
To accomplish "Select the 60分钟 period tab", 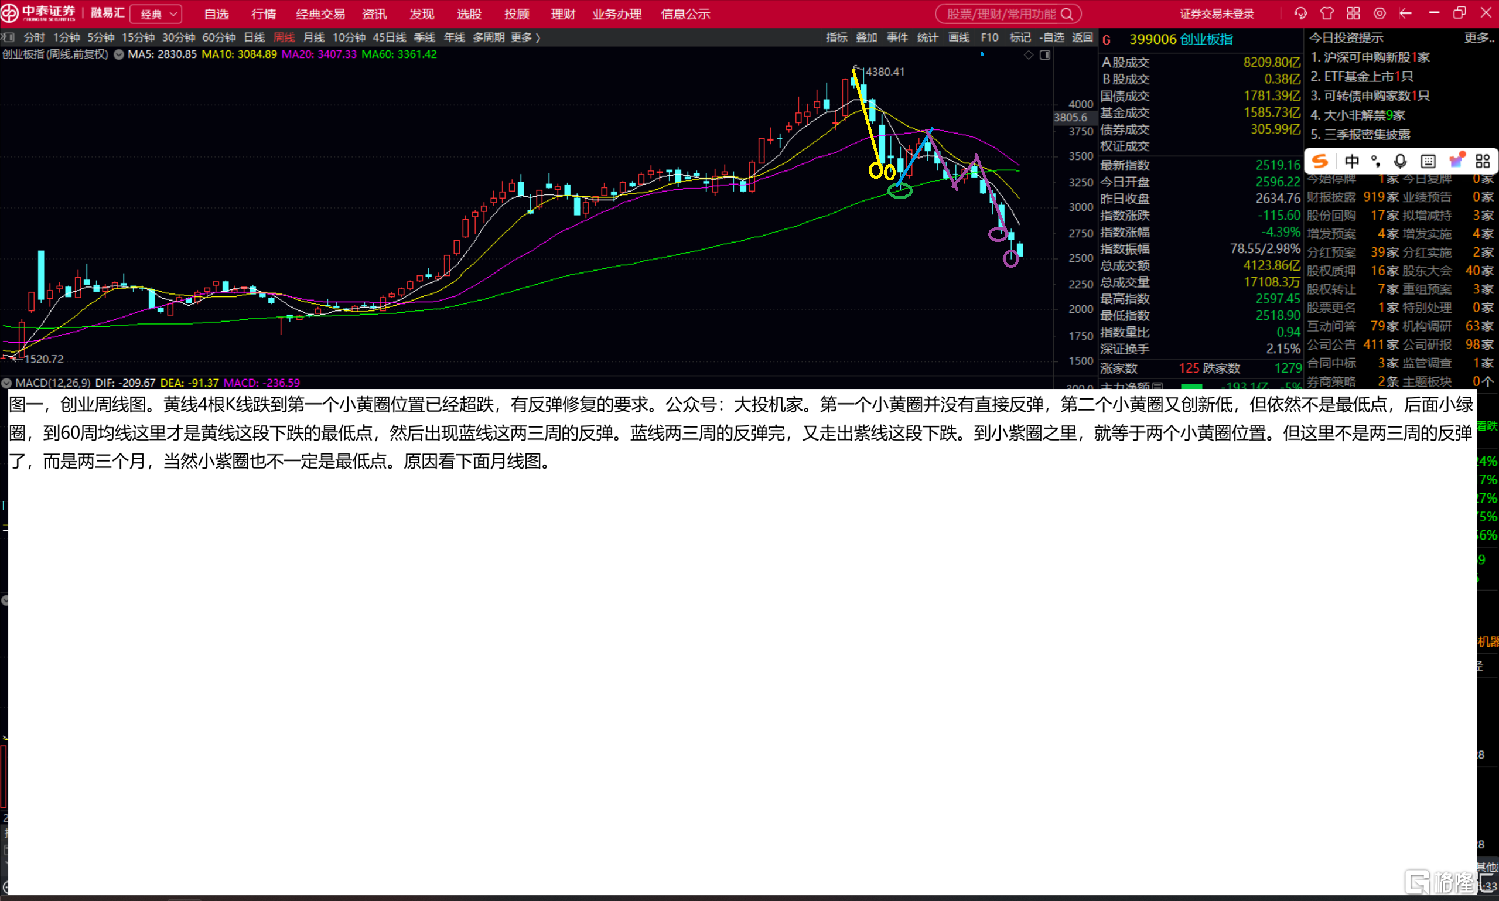I will [x=218, y=37].
